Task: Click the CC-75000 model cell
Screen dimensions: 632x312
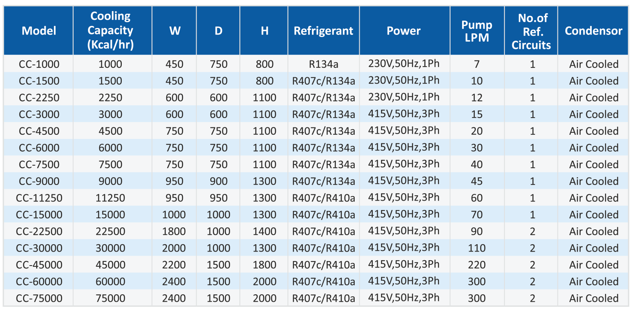Action: pyautogui.click(x=39, y=298)
